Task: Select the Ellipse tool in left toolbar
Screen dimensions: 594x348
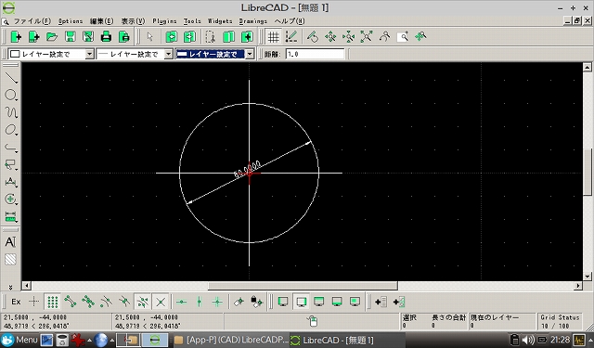Action: [11, 130]
